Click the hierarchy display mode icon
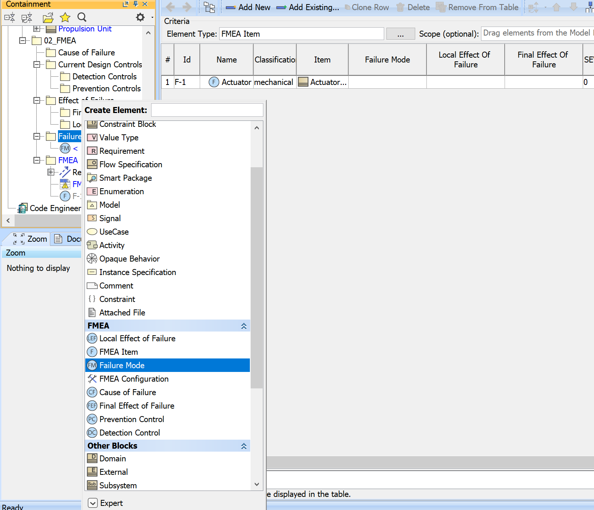Image resolution: width=594 pixels, height=510 pixels. pos(209,7)
